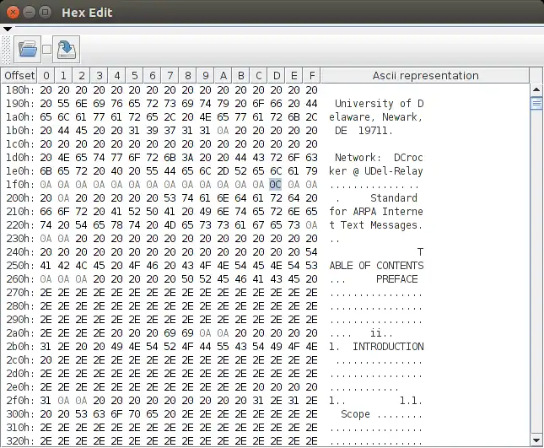The image size is (544, 448).
Task: Click ASCII text 'for ARPA Interne'
Action: (x=376, y=212)
